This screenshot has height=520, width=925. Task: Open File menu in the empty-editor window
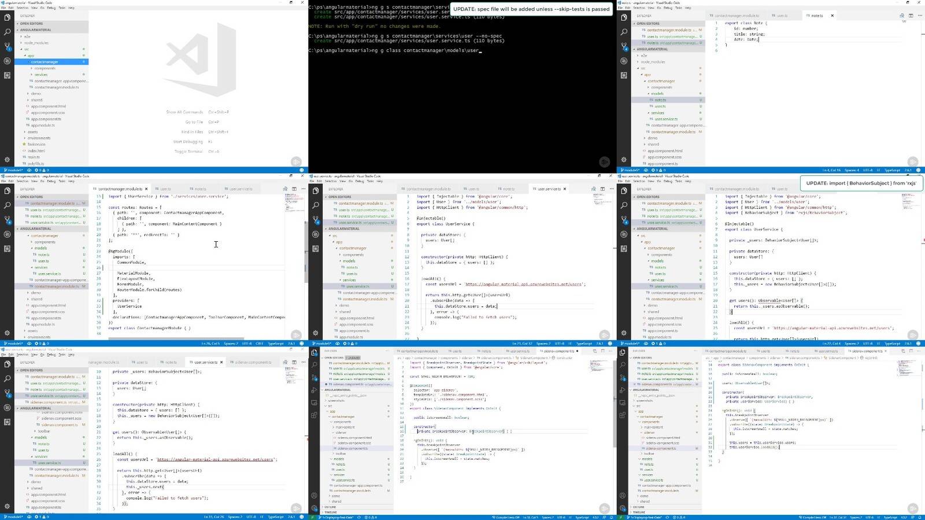[x=4, y=8]
